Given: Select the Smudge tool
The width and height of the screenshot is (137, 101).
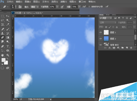Looking at the screenshot, I should click(2, 42).
